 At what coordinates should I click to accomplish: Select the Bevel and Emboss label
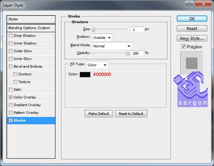pyautogui.click(x=28, y=66)
